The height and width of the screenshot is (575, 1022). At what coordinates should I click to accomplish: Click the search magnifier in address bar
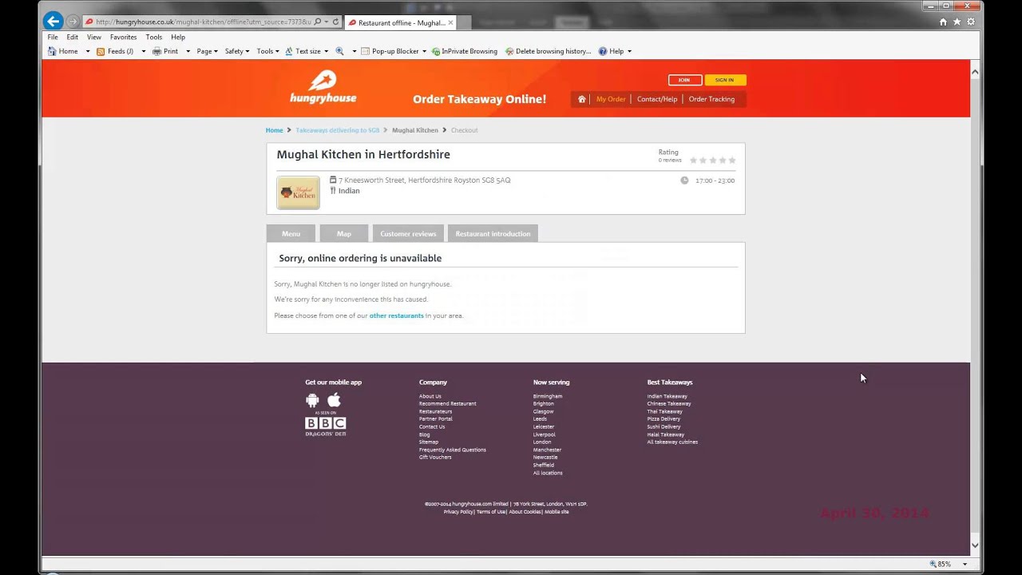click(318, 22)
